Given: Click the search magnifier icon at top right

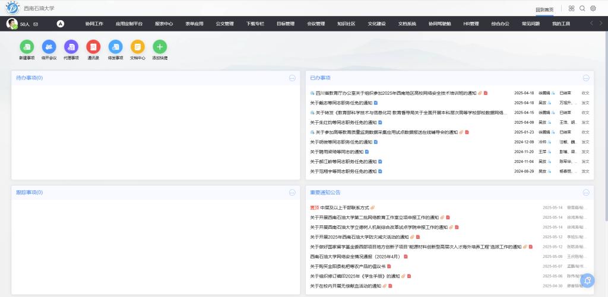Looking at the screenshot, I should 582,8.
